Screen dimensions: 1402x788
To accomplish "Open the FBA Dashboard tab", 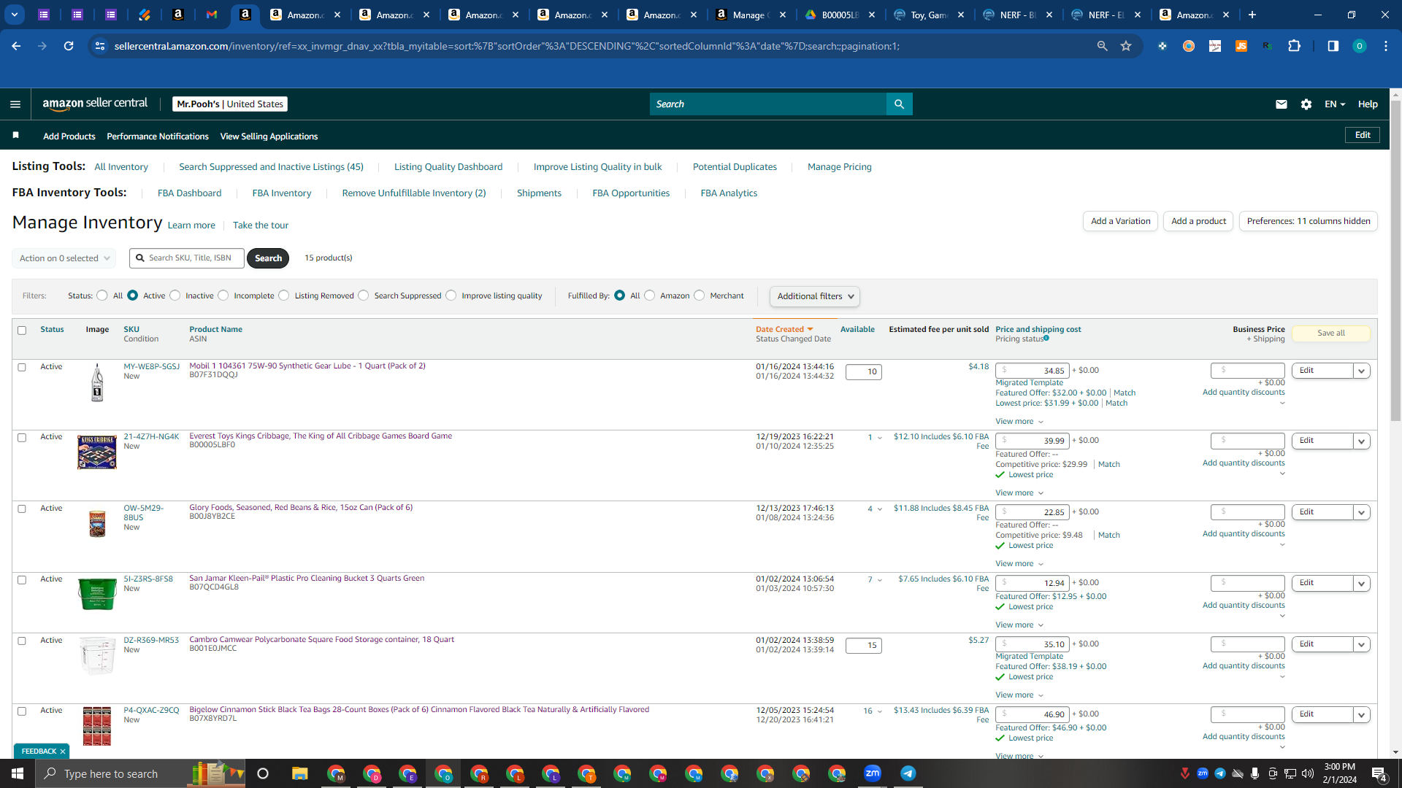I will pos(189,193).
